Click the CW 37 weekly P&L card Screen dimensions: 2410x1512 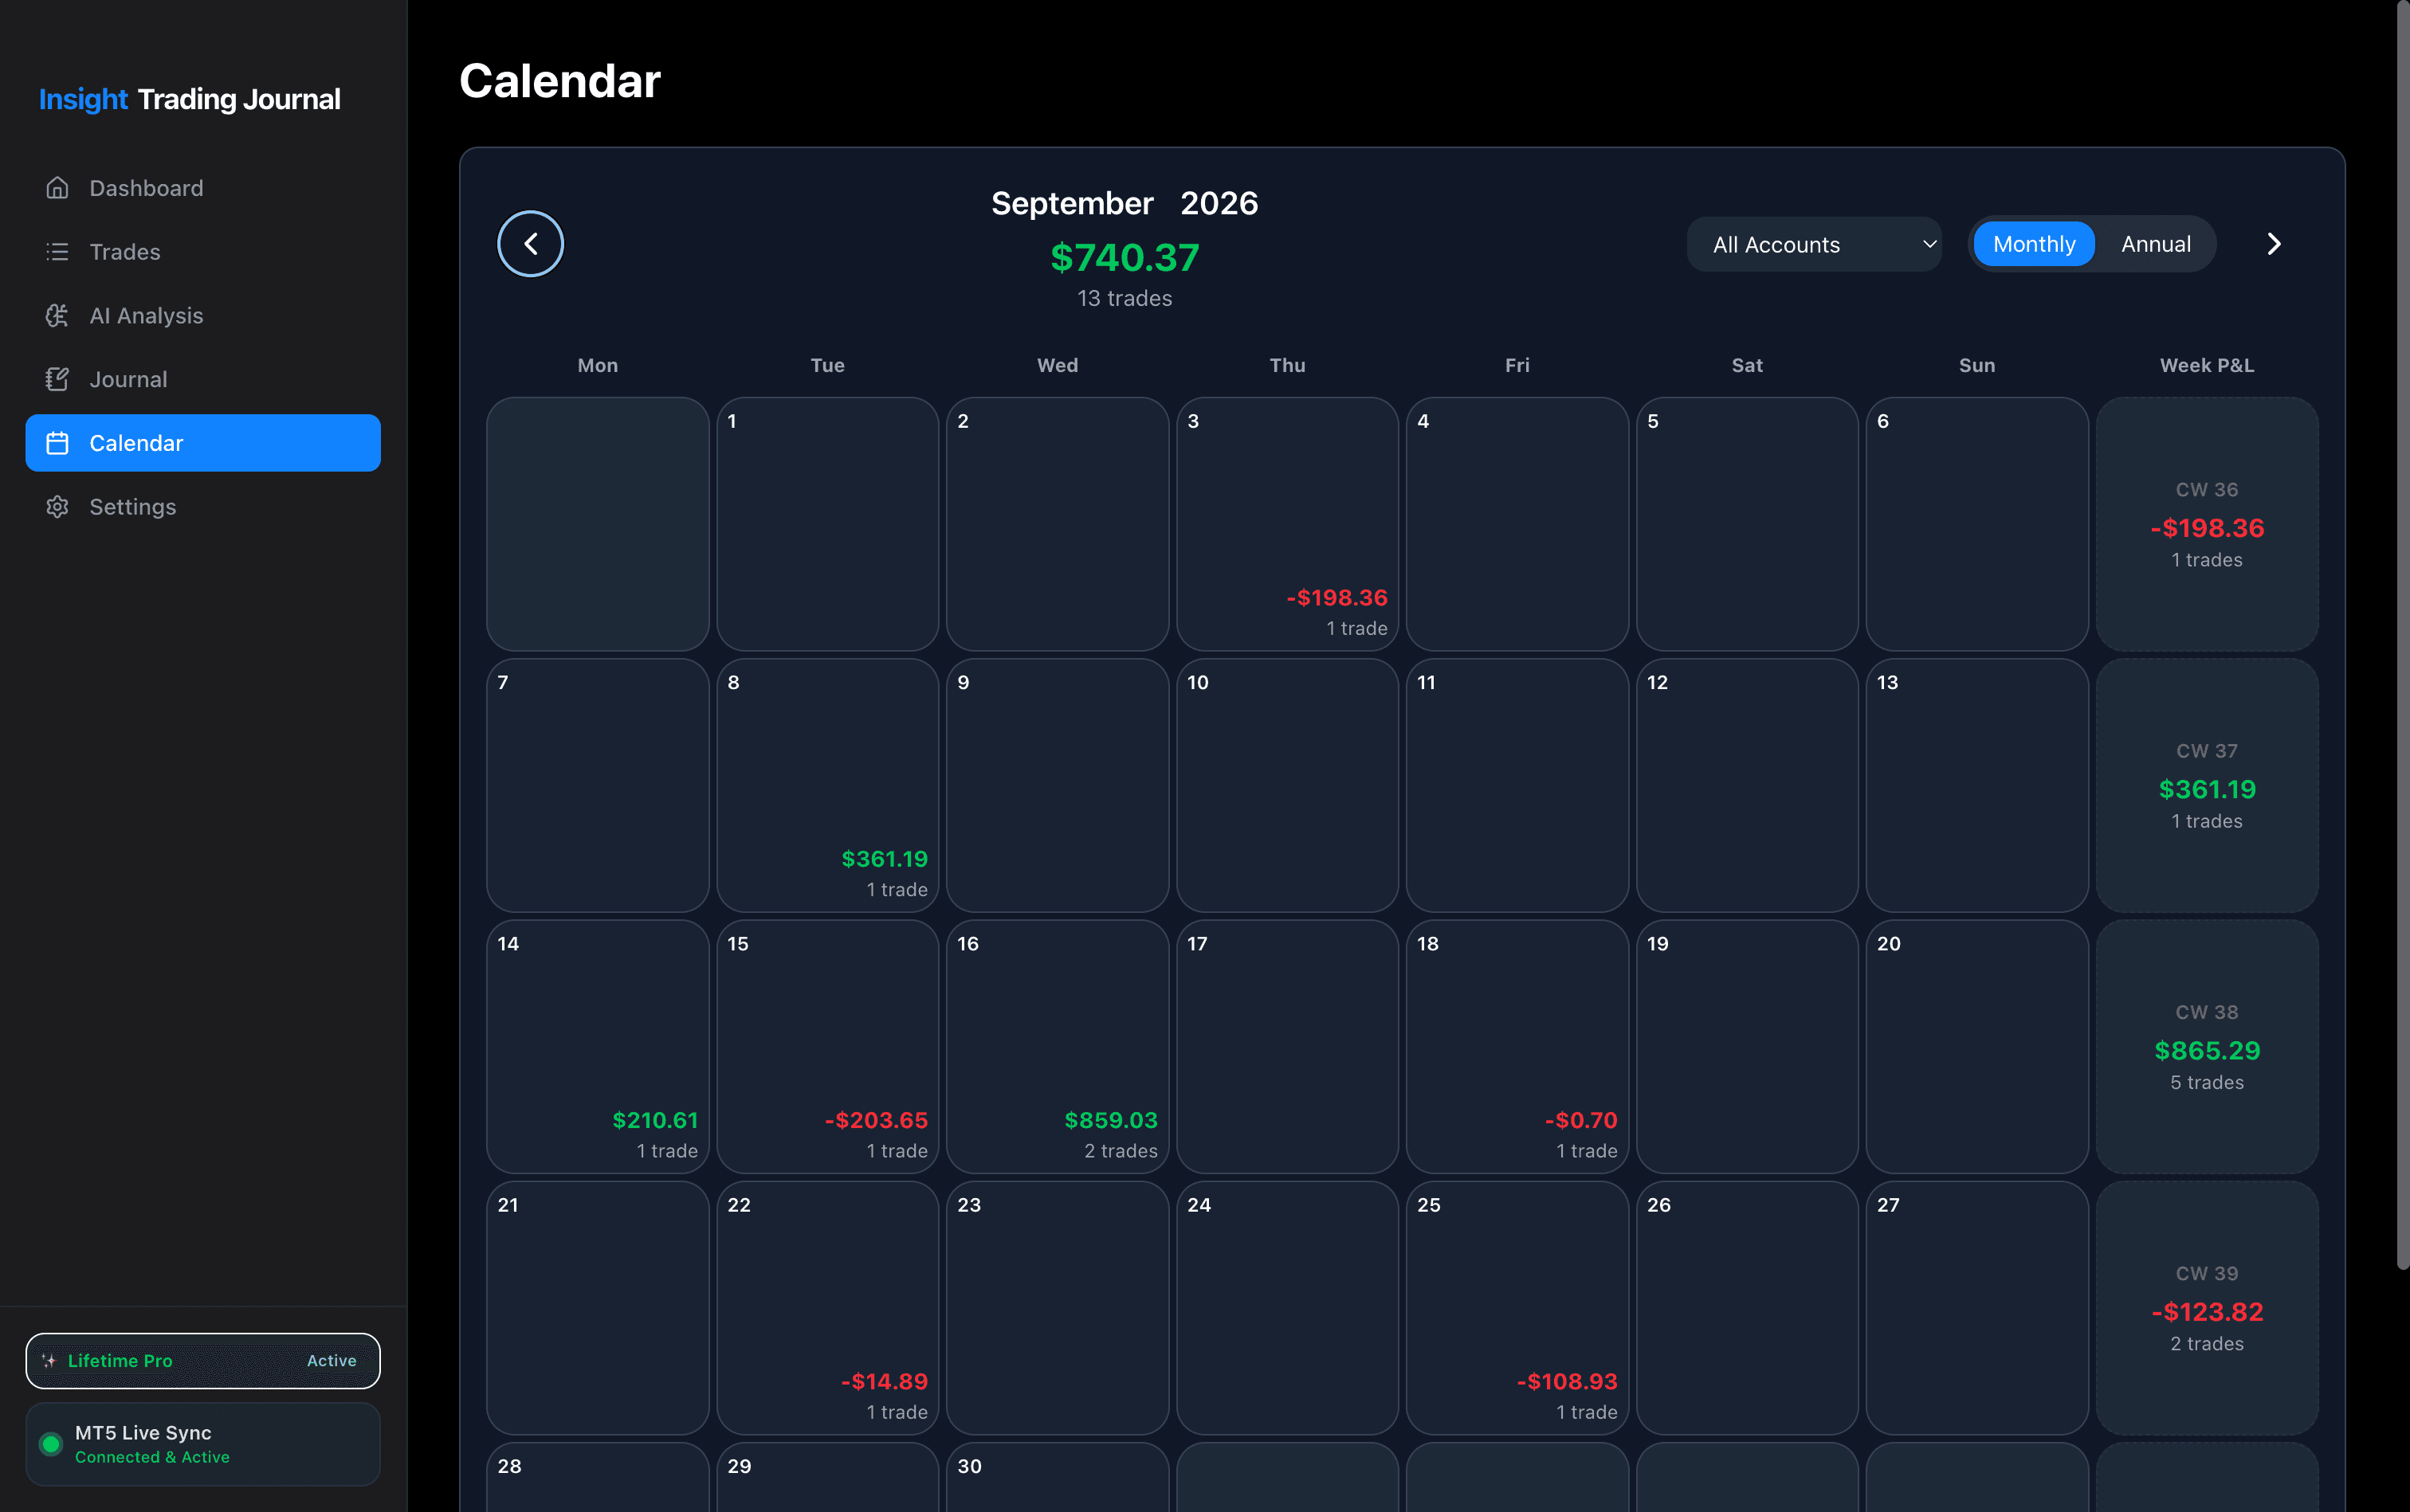[2207, 785]
